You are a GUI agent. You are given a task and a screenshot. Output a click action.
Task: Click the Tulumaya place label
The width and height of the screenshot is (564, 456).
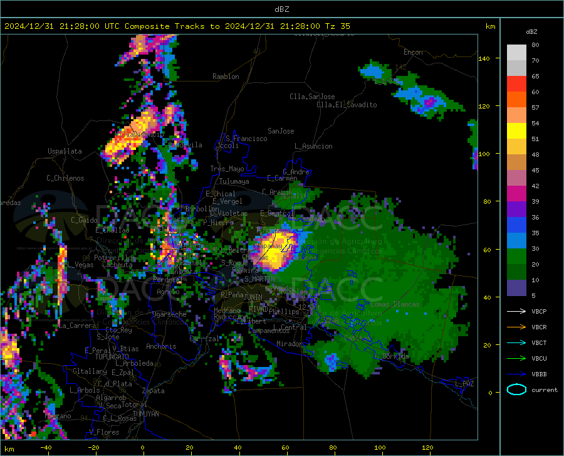pyautogui.click(x=234, y=181)
